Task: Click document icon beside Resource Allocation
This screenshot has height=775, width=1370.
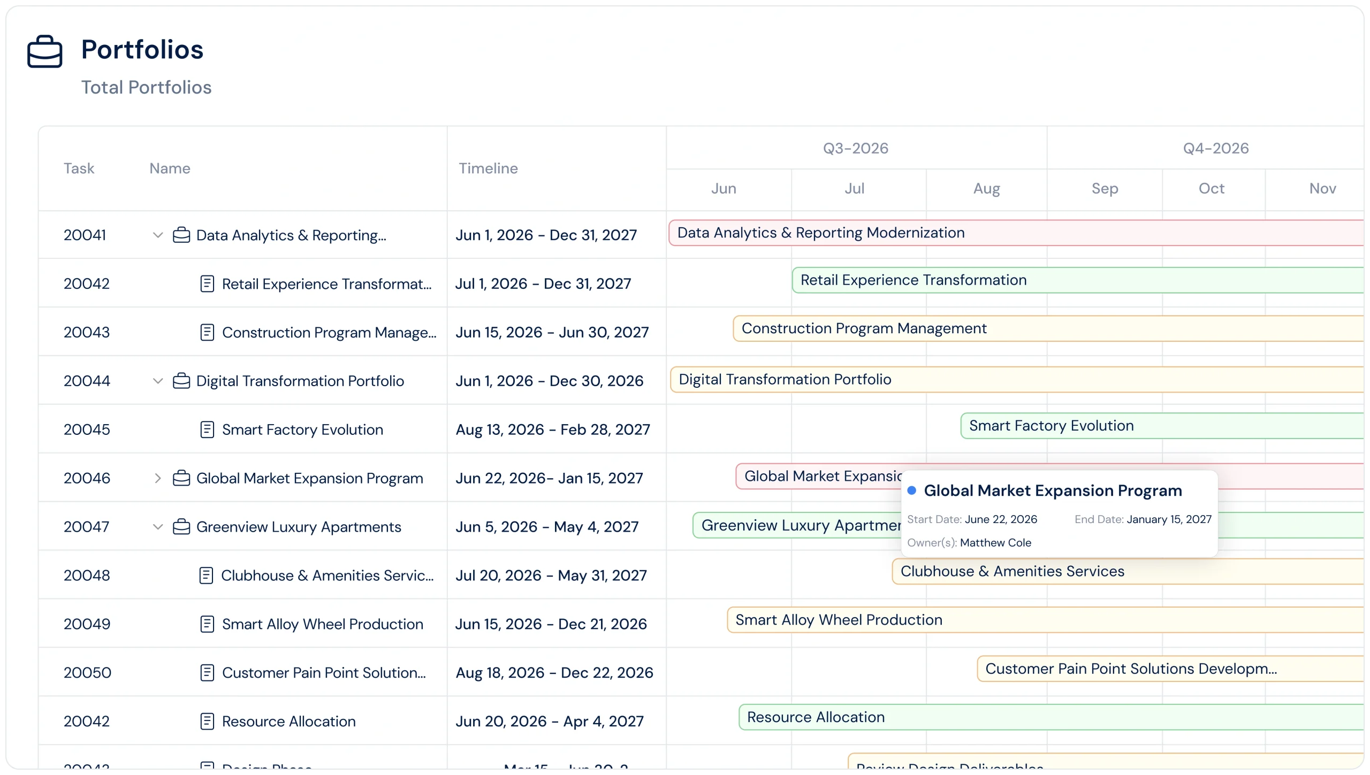Action: coord(207,722)
